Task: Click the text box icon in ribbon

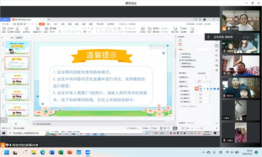Action: [x=142, y=30]
